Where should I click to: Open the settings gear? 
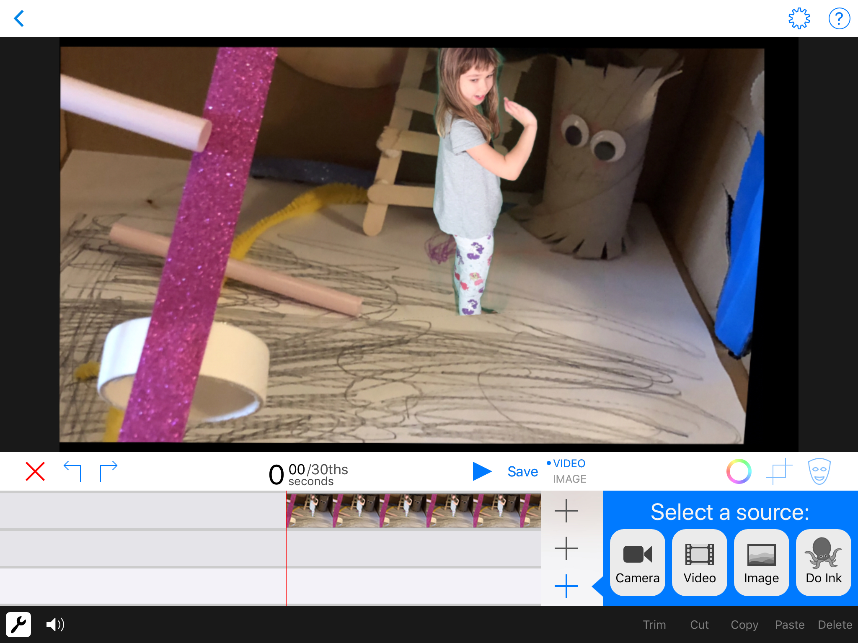pos(799,18)
